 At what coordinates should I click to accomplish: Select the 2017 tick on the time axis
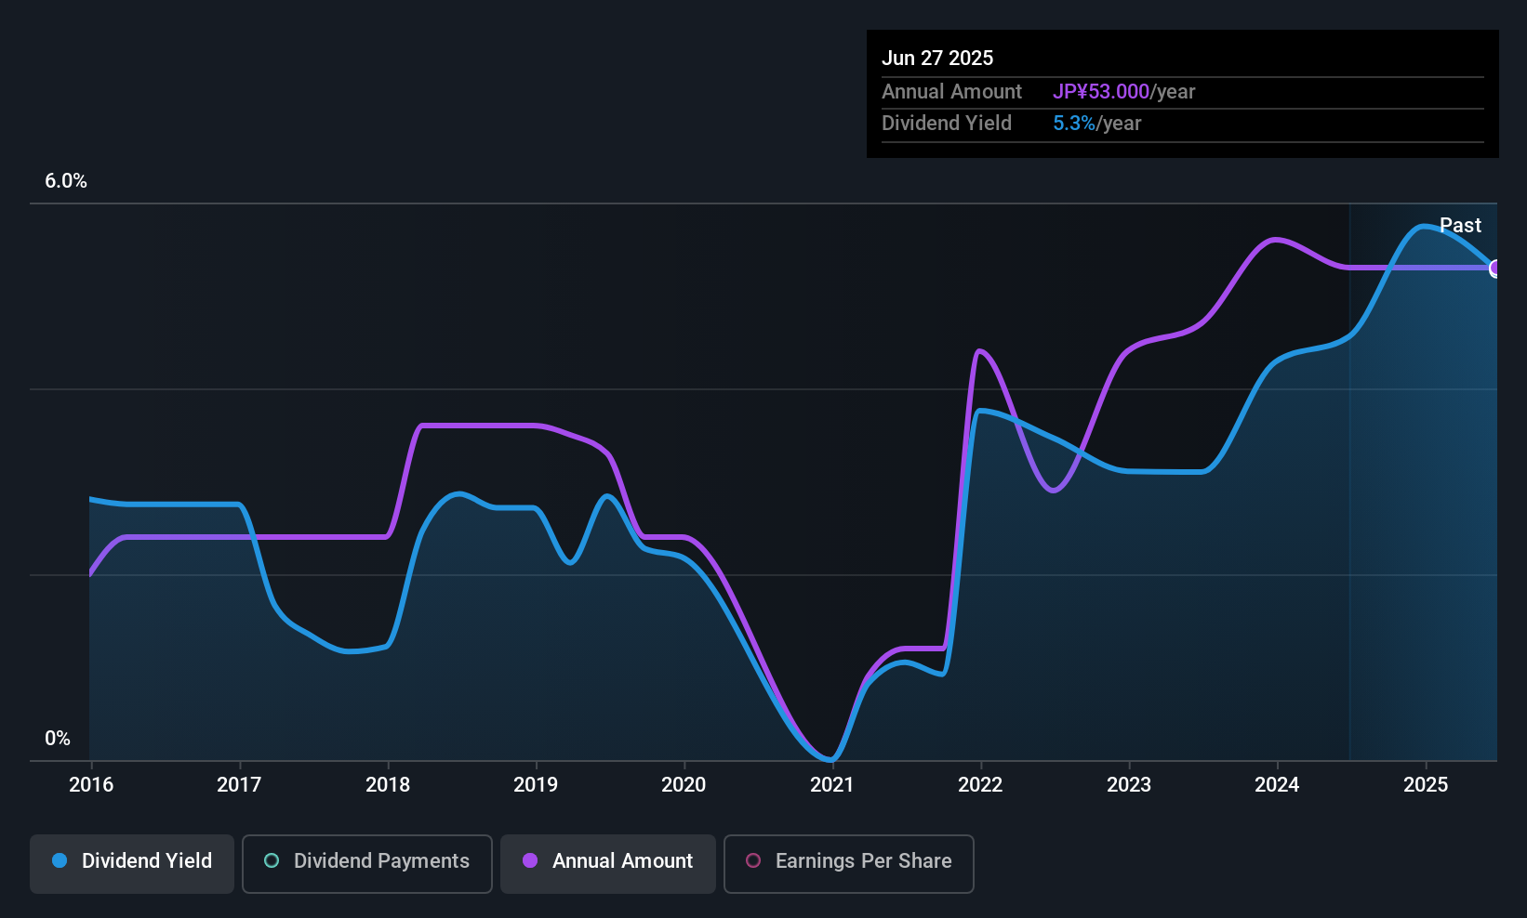[239, 785]
